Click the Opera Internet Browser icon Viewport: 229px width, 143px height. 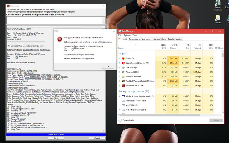[x=123, y=63]
